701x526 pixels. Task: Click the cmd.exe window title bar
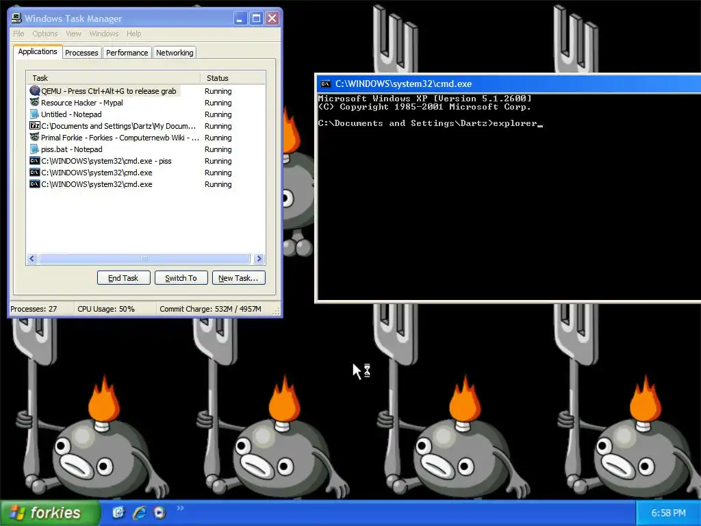[509, 84]
